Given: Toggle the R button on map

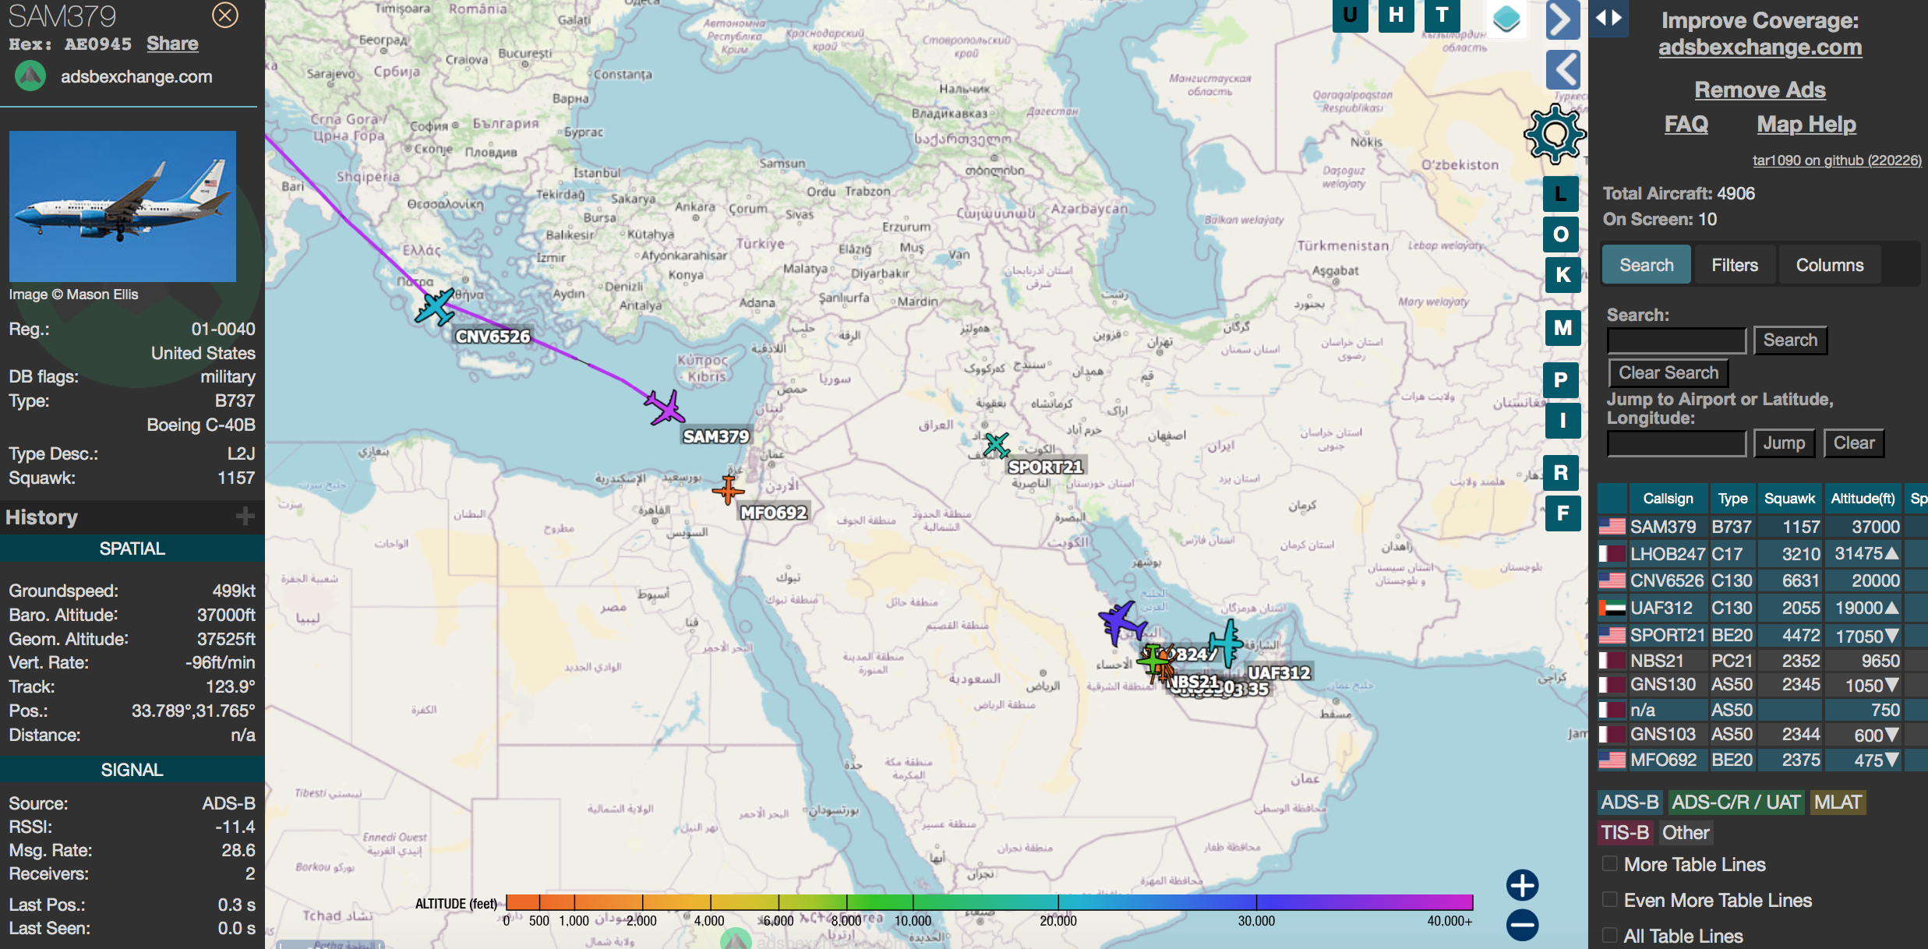Looking at the screenshot, I should (x=1561, y=473).
